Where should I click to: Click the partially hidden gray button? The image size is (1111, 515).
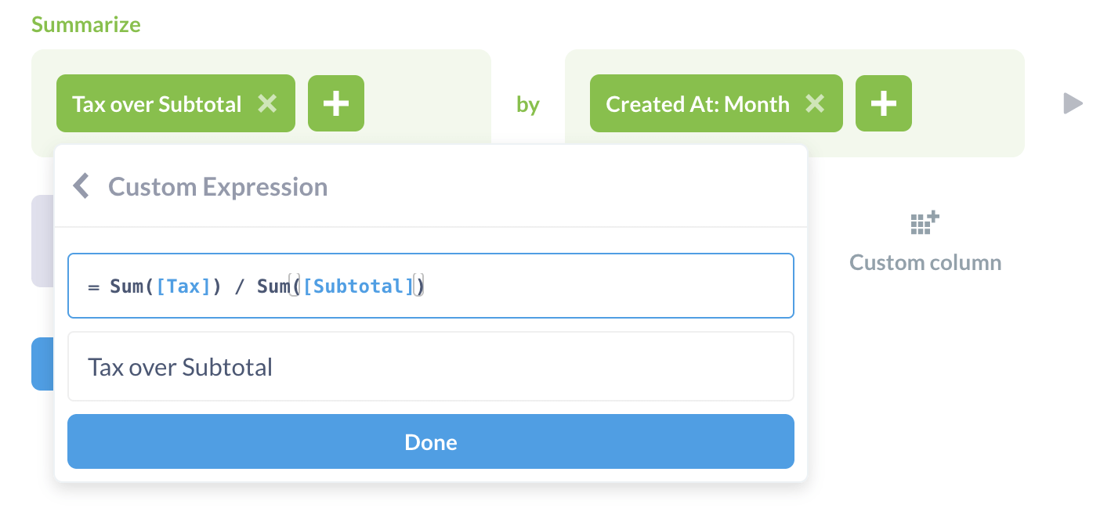click(42, 241)
